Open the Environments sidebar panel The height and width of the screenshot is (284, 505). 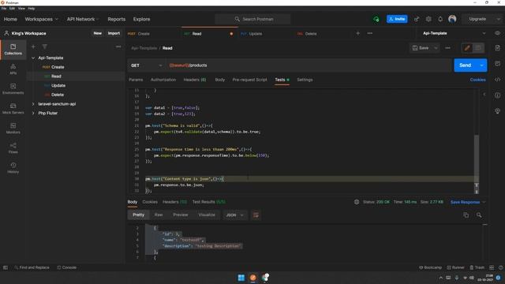click(x=13, y=89)
